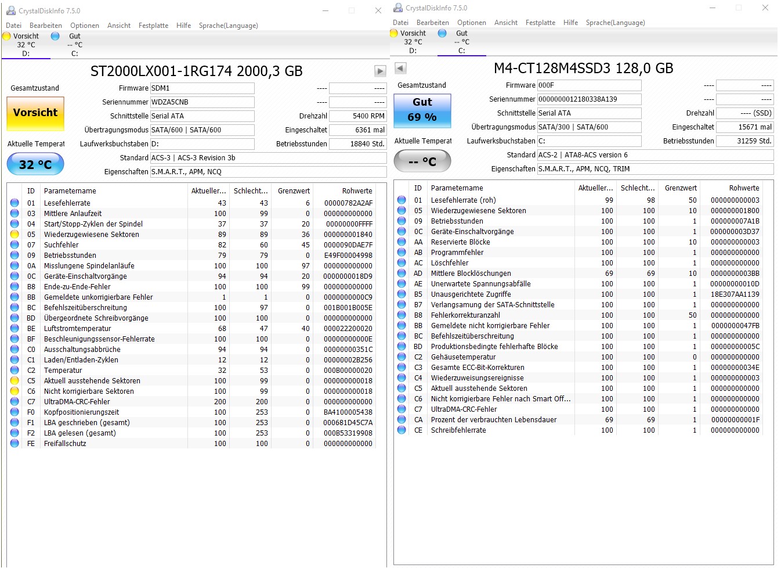This screenshot has width=781, height=568.
Task: Click the yellow Vorsicht dot in drive selector
Action: (7, 35)
